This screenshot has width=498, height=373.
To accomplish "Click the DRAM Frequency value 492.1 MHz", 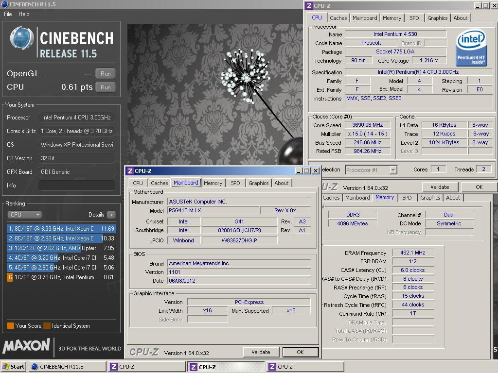I will pos(413,253).
